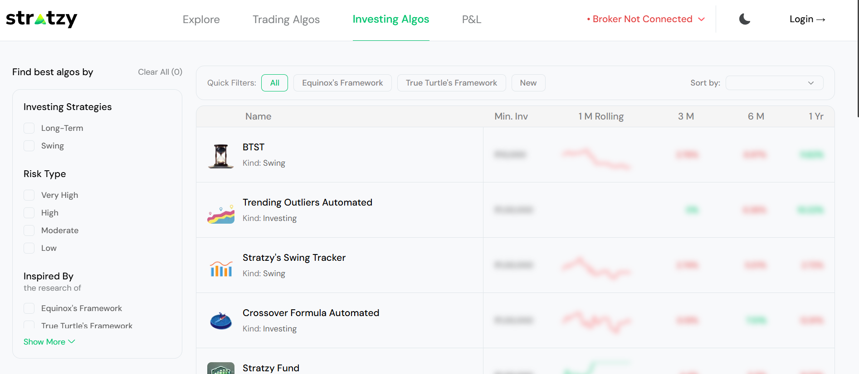Click Clear All filters link
The width and height of the screenshot is (859, 374).
coord(160,72)
